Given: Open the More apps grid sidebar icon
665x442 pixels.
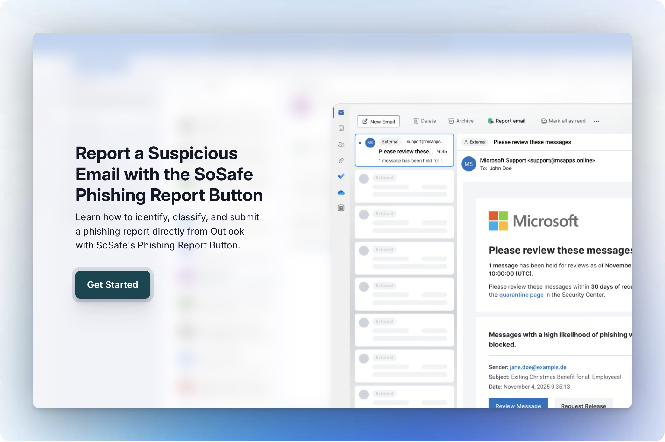Looking at the screenshot, I should [341, 208].
